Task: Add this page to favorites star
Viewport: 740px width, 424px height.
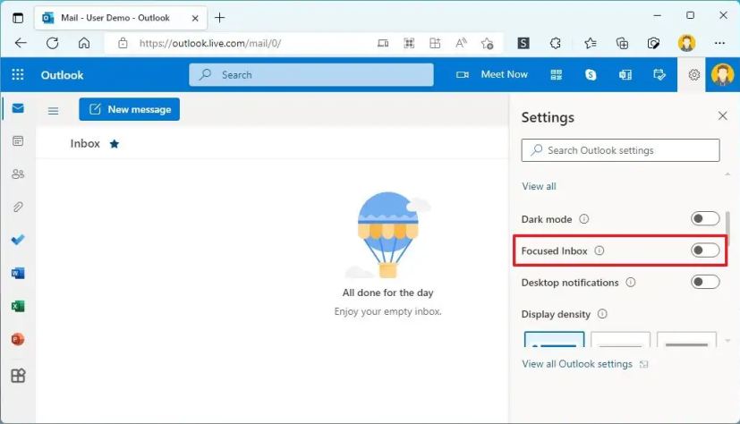Action: point(487,44)
